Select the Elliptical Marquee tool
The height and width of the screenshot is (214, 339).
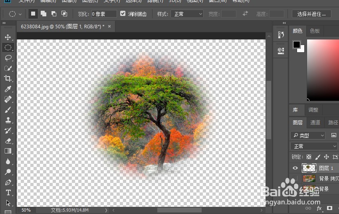tap(8, 47)
